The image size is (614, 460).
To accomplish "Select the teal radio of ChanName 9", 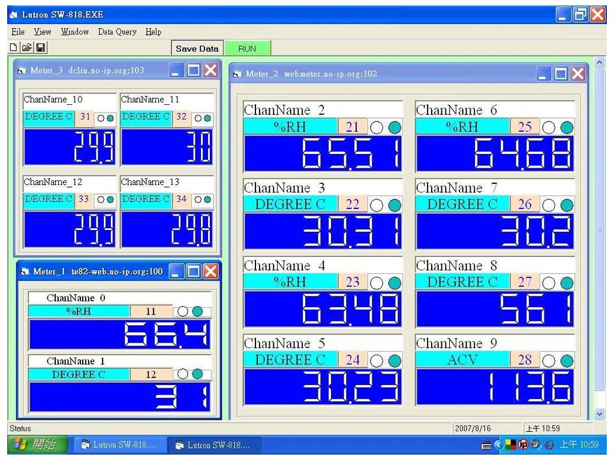I will coord(567,361).
